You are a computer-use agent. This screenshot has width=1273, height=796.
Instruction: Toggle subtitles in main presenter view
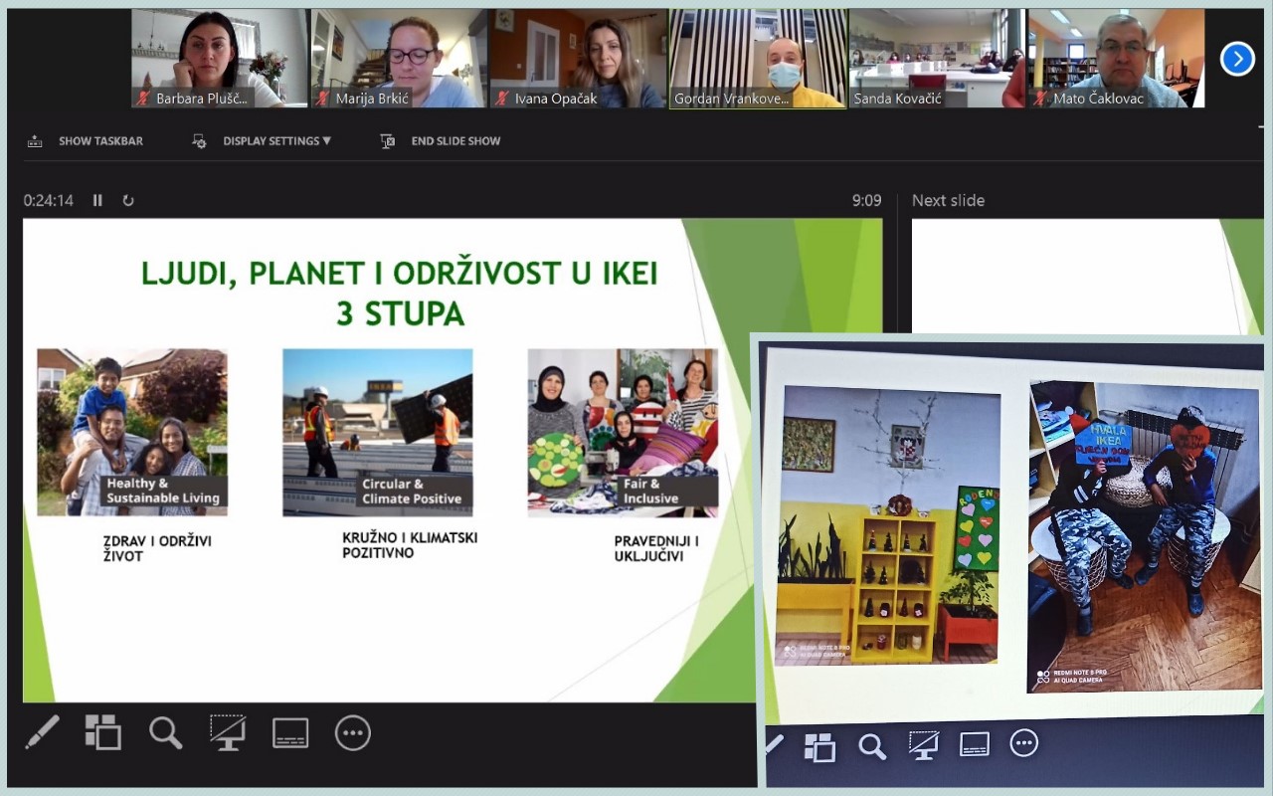(290, 733)
